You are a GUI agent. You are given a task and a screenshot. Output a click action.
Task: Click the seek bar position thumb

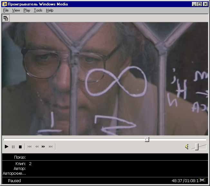147,139
